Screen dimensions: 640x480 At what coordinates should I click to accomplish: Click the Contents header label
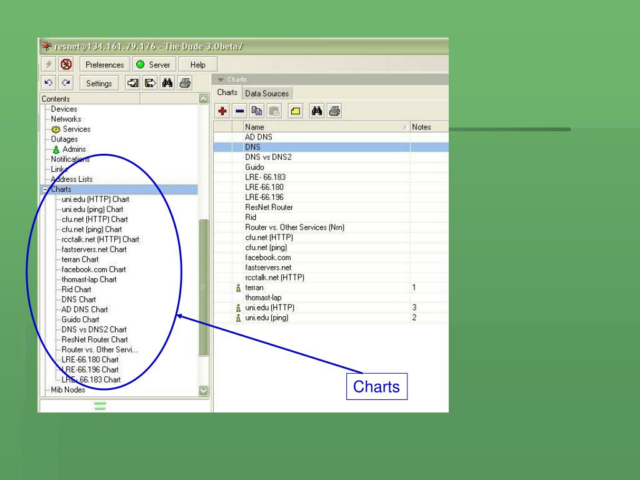coord(56,99)
